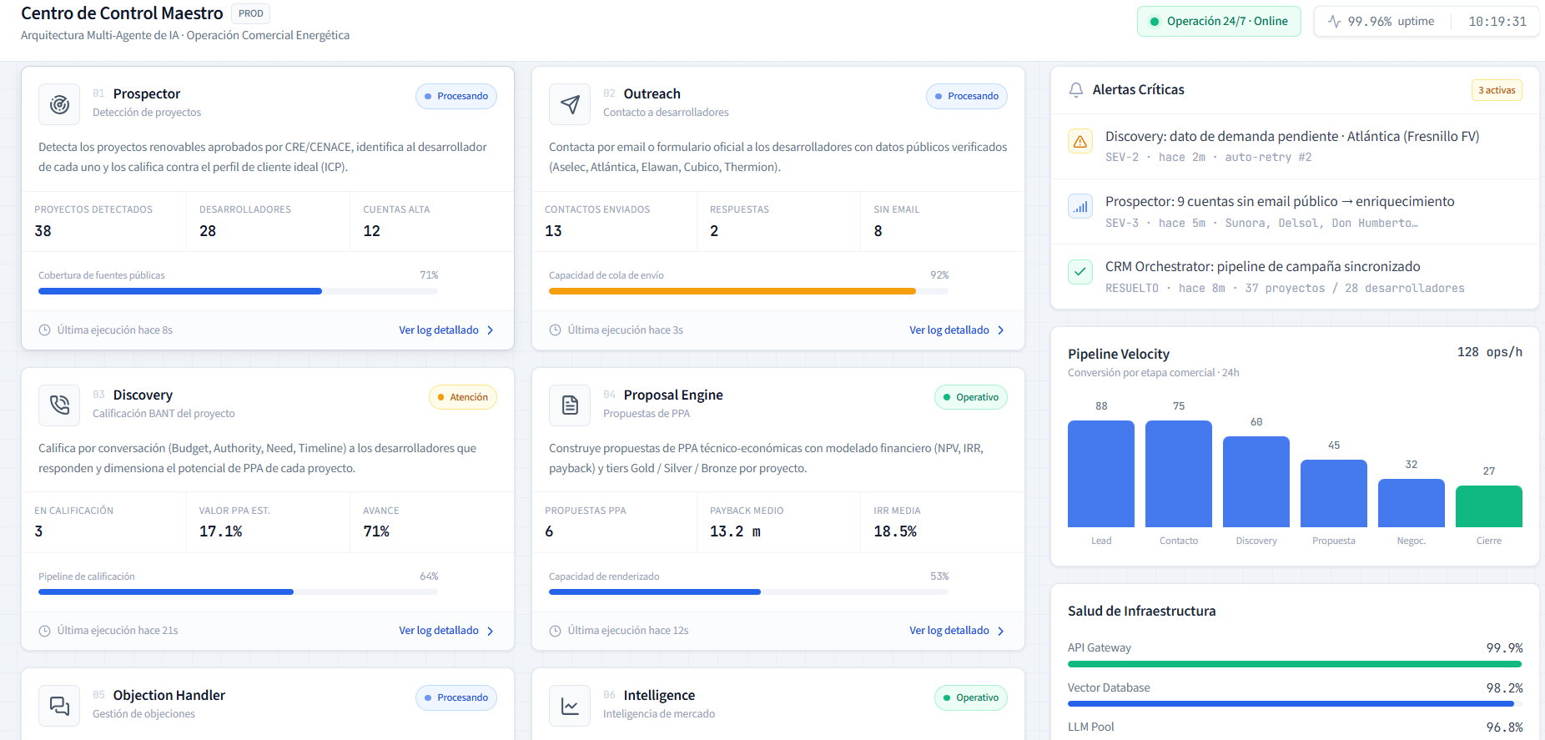Click the green check icon on CRM Orchestrator alert

1080,271
